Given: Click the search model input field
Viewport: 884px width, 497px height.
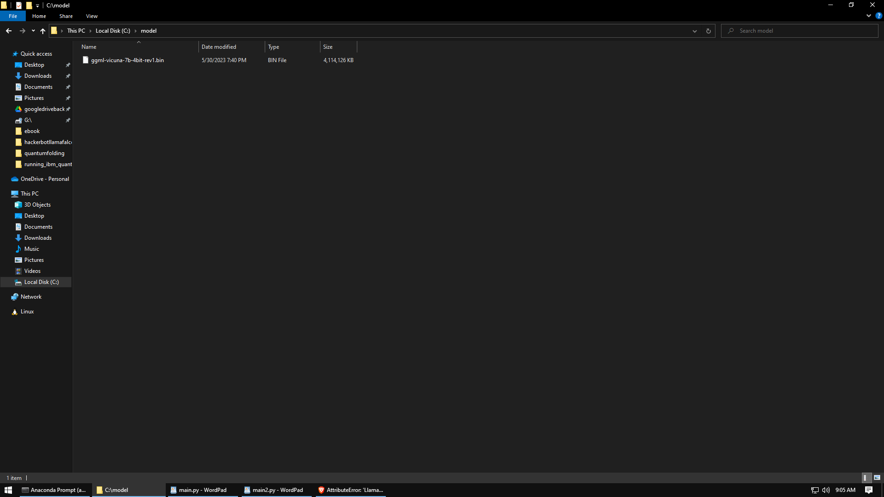Looking at the screenshot, I should pyautogui.click(x=801, y=30).
